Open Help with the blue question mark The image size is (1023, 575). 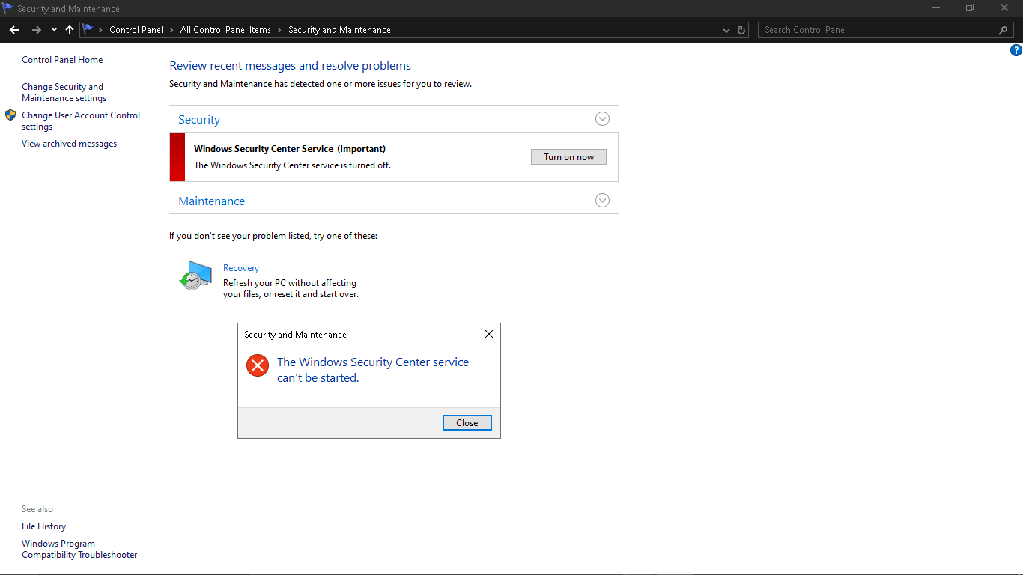pos(1016,51)
